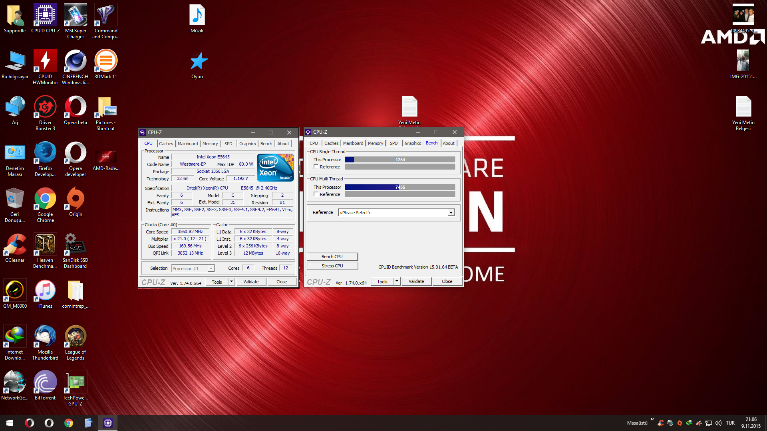Open Graphics tab in Bench CPU-Z window
Viewport: 767px width, 431px height.
tap(413, 143)
